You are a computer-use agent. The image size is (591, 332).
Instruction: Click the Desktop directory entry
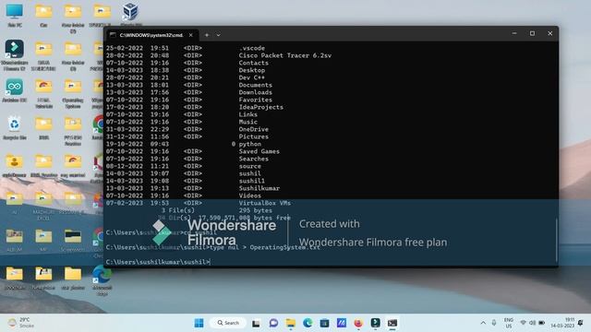(252, 70)
